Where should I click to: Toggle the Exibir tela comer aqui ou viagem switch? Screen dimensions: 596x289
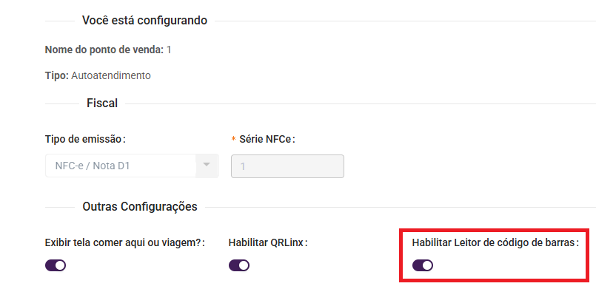pos(56,265)
